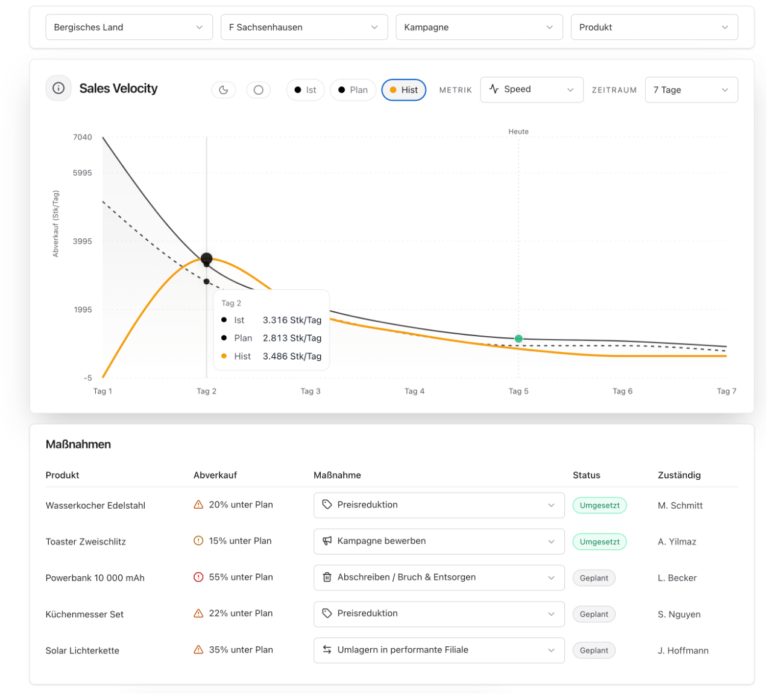The height and width of the screenshot is (694, 767).
Task: Click warning triangle for Wasserkocher Edelstahl
Action: click(198, 505)
